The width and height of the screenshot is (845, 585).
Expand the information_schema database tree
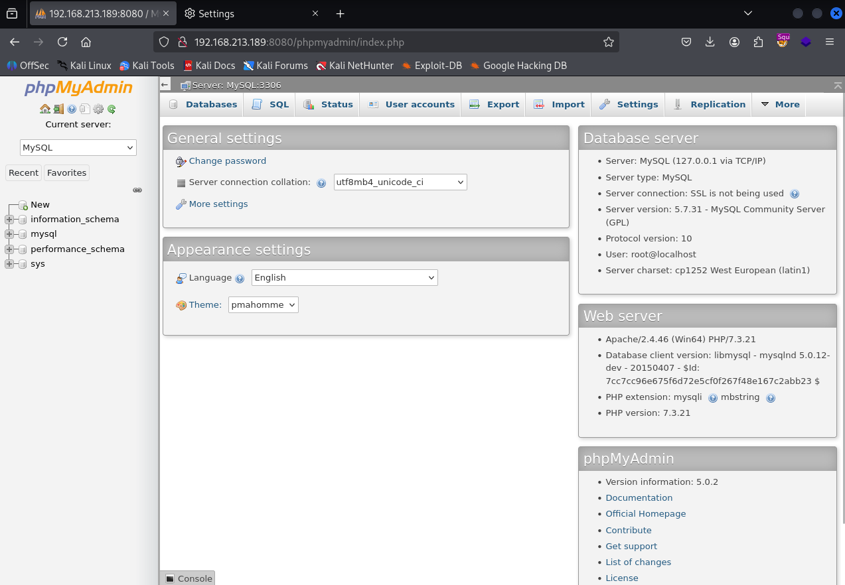point(9,220)
